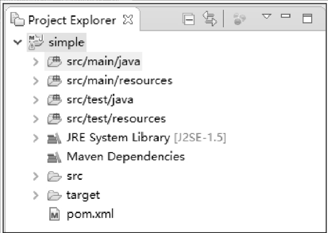Open the View Menu triangle dropdown

267,16
